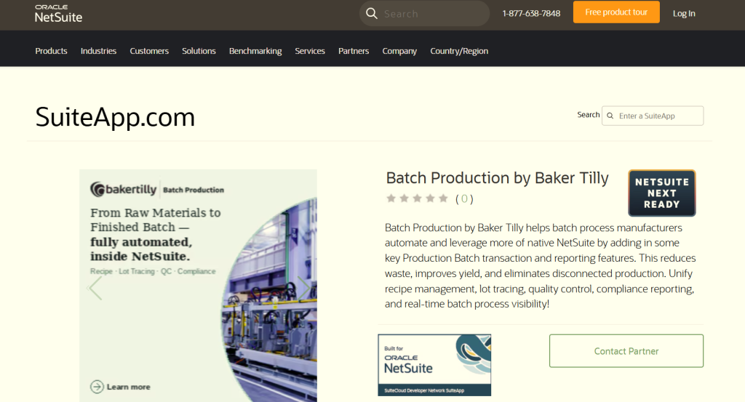
Task: Click the banner headline From Raw Materials
Action: [156, 235]
